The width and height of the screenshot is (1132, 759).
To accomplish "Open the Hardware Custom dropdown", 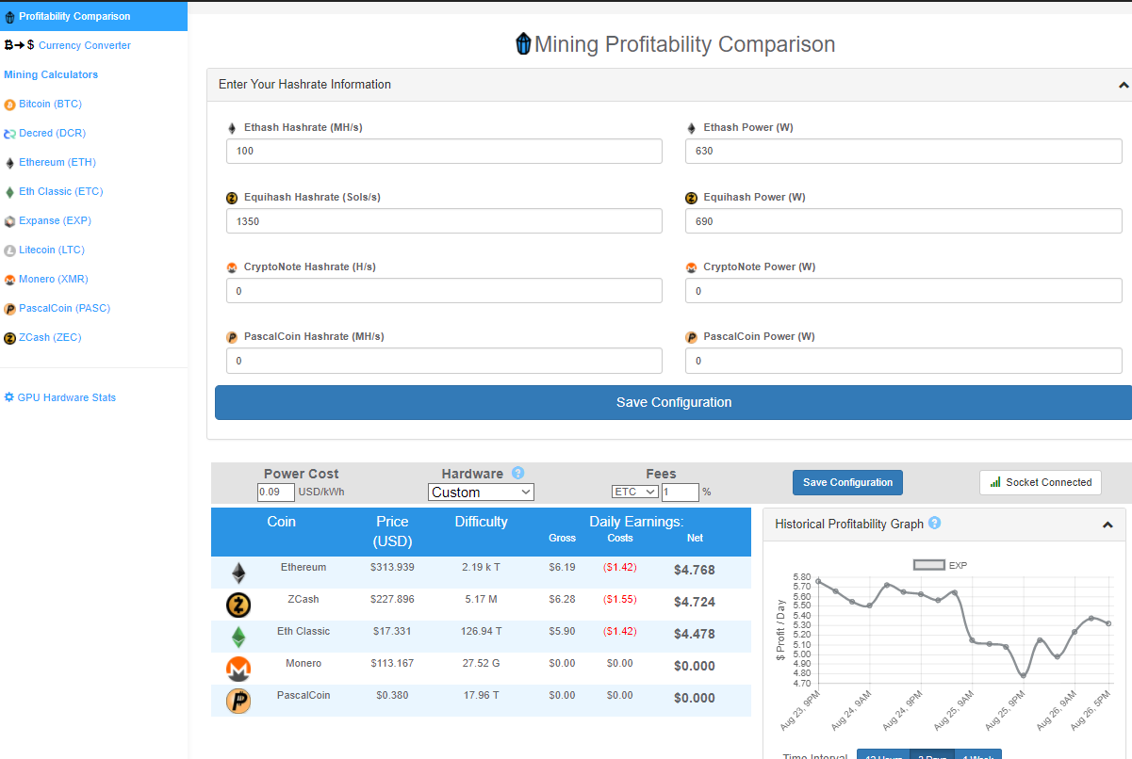I will (481, 492).
